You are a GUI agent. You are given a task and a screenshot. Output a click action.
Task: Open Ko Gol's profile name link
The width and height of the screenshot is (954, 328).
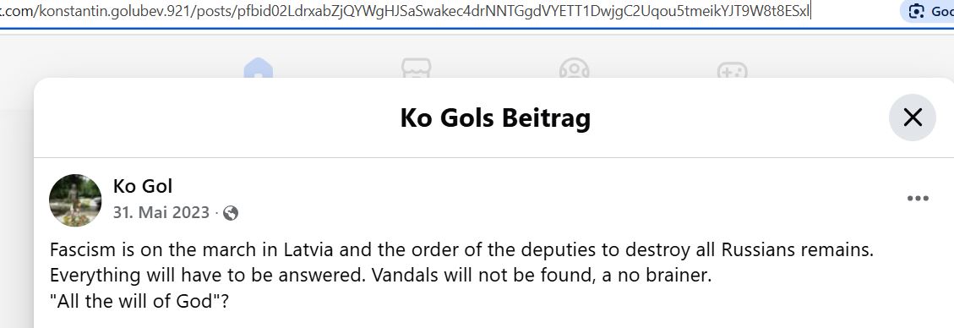click(x=143, y=186)
